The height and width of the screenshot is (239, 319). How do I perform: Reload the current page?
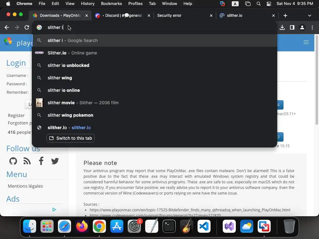pyautogui.click(x=27, y=27)
